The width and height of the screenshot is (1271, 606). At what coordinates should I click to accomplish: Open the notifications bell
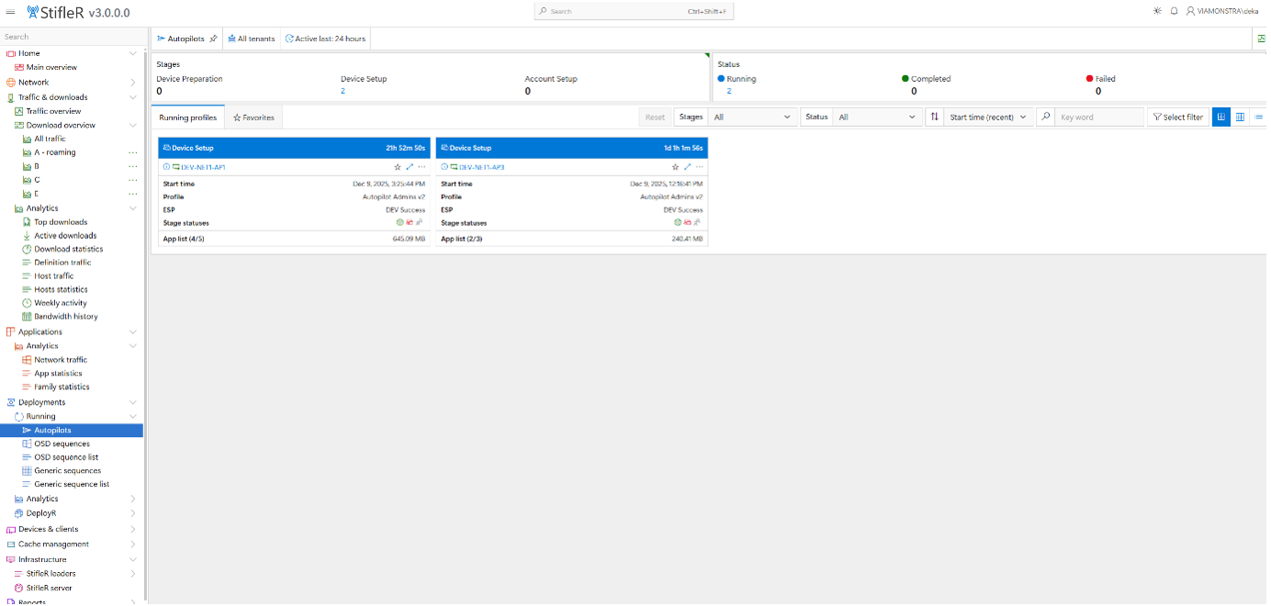pos(1175,11)
